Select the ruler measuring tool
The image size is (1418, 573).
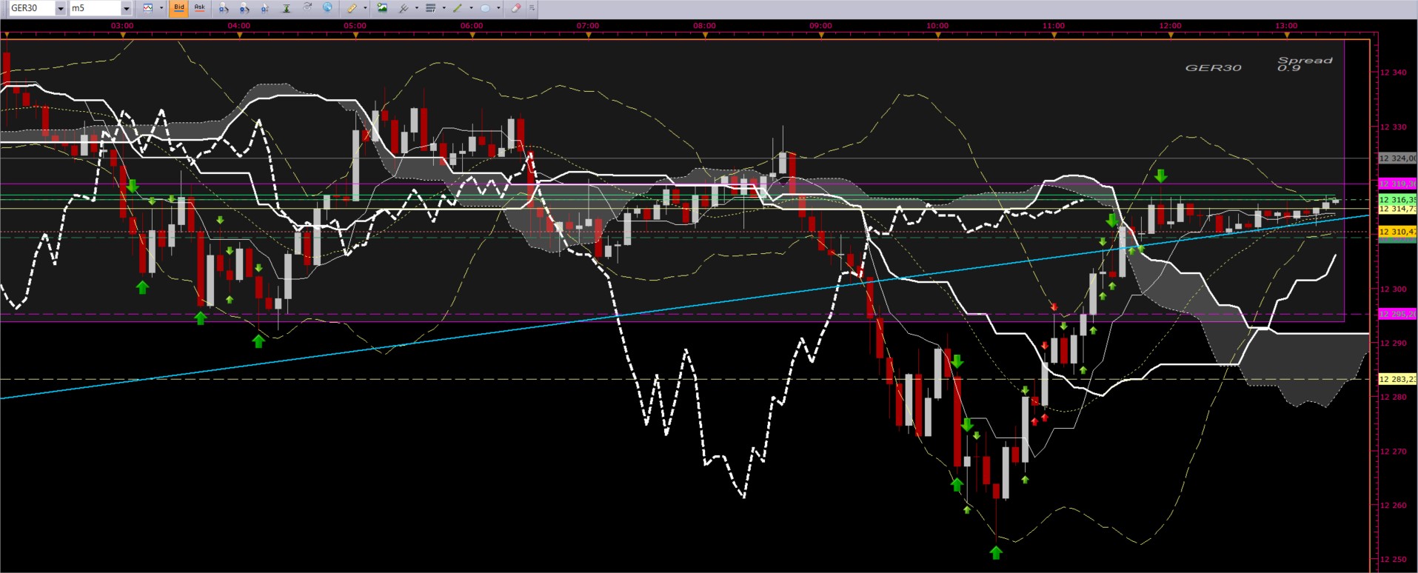(x=352, y=8)
